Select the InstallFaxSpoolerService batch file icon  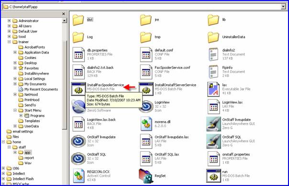pyautogui.click(x=78, y=89)
